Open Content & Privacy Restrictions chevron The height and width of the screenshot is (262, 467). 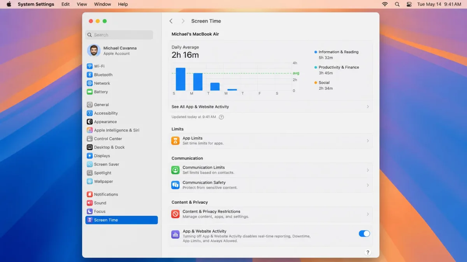point(368,214)
